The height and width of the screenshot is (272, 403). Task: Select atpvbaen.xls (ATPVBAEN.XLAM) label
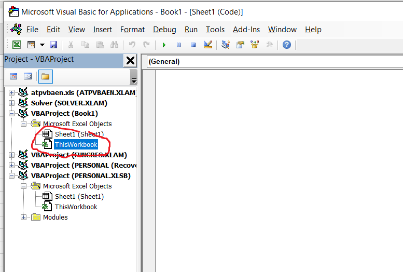click(84, 92)
